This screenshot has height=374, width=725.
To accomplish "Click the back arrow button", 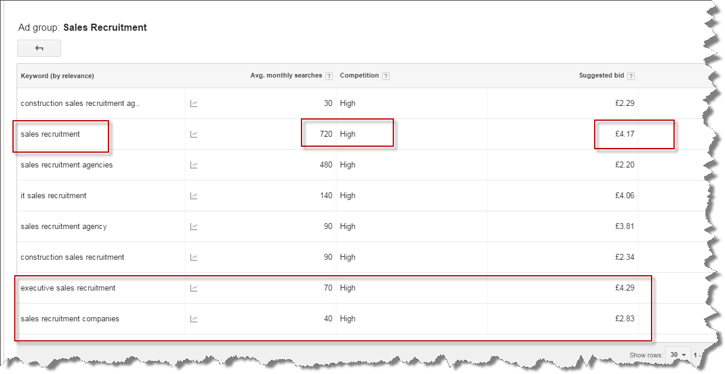I will point(39,48).
